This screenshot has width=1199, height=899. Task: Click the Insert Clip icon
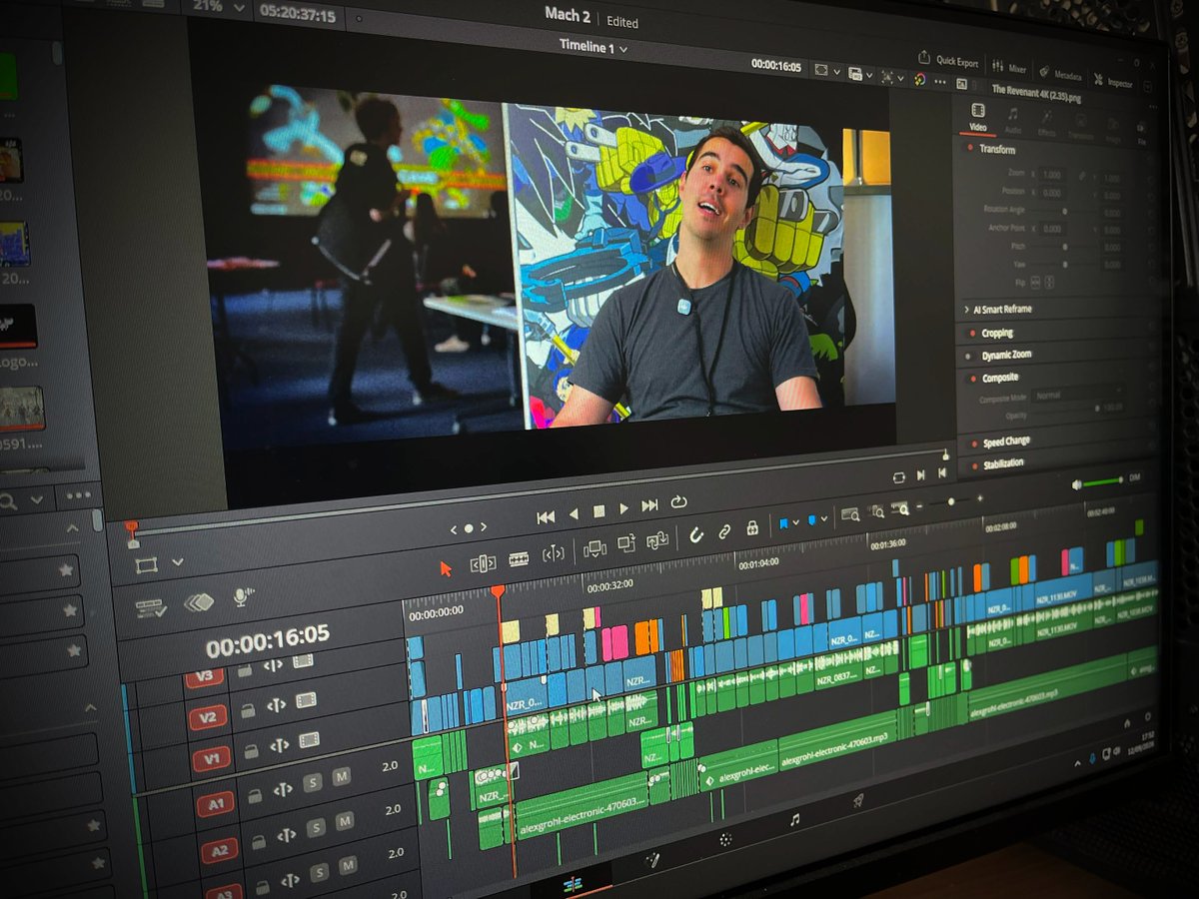(595, 548)
